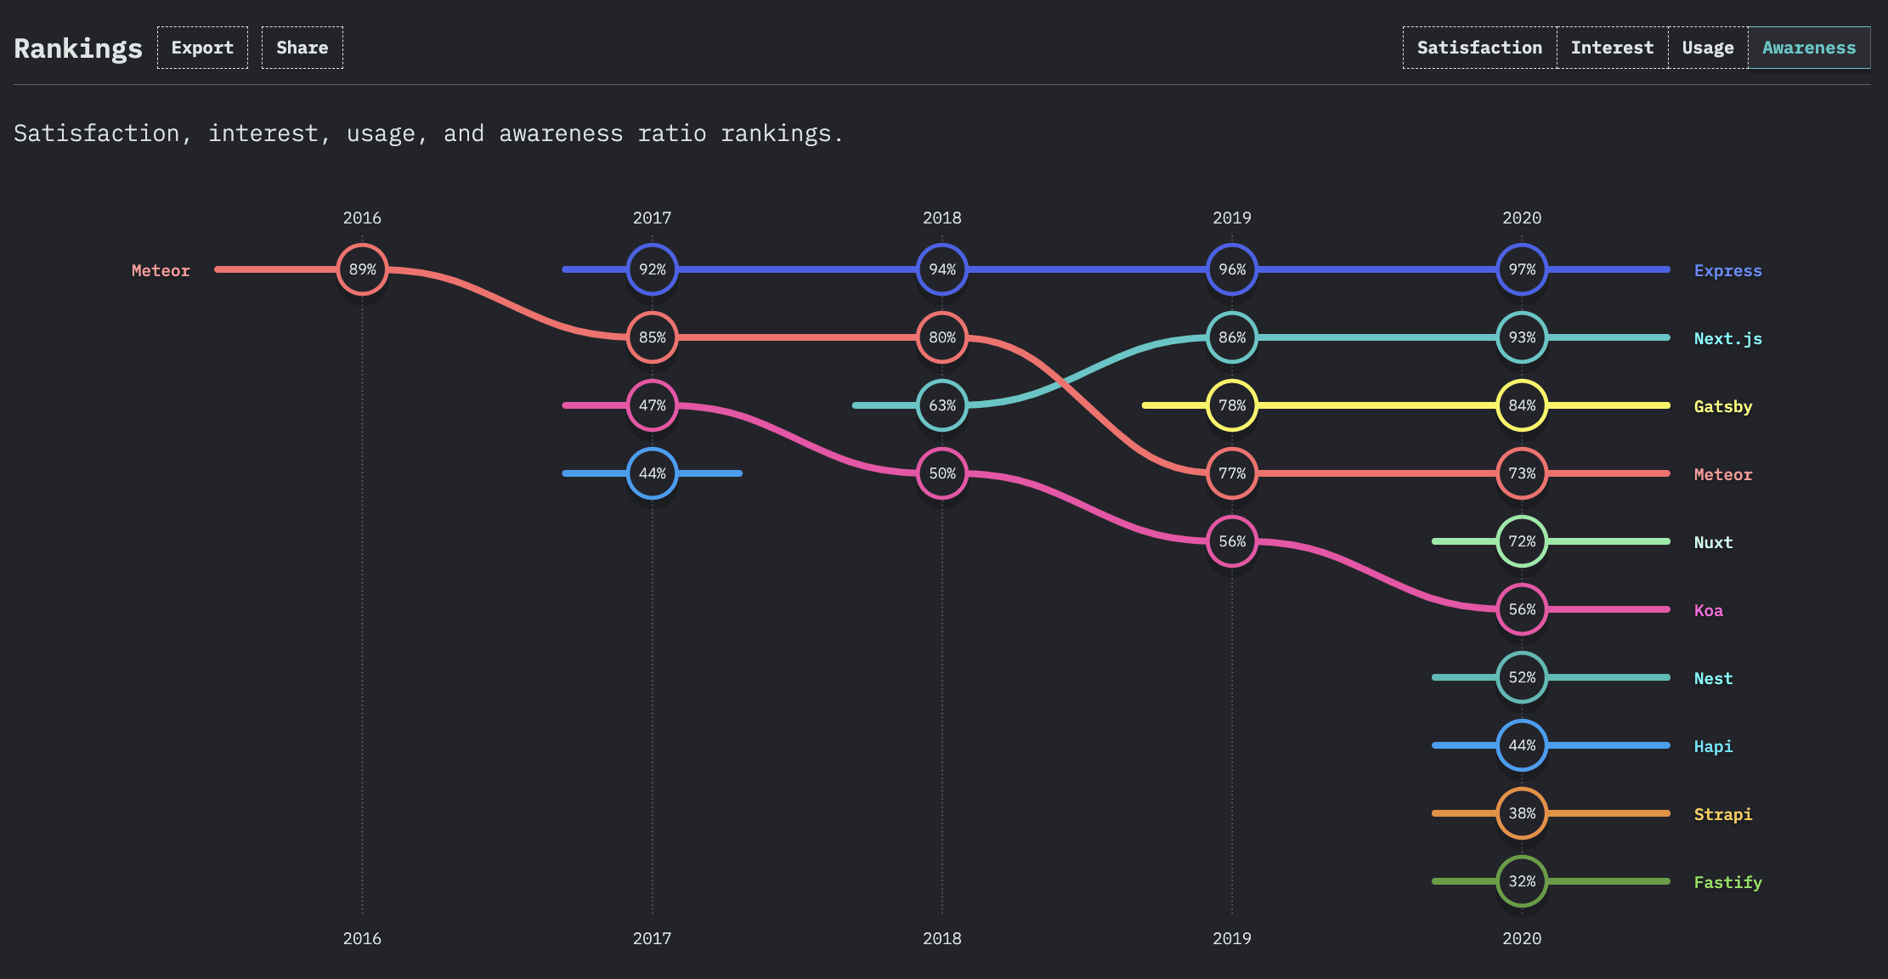This screenshot has height=979, width=1888.
Task: Open the Satisfaction rankings tab
Action: click(x=1479, y=48)
